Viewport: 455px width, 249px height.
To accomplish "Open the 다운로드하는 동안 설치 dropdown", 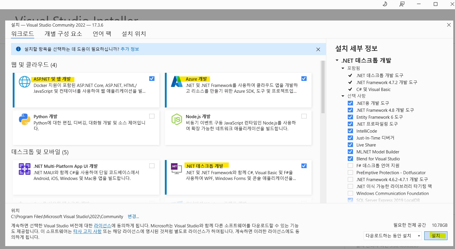I will click(x=393, y=236).
